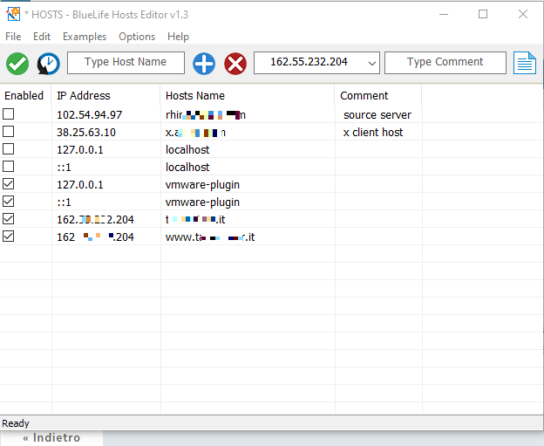Click the Enabled column header
Image resolution: width=544 pixels, height=446 pixels.
tap(24, 95)
